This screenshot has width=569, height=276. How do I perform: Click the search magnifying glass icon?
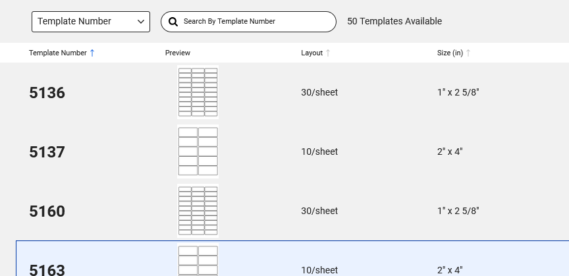(173, 22)
